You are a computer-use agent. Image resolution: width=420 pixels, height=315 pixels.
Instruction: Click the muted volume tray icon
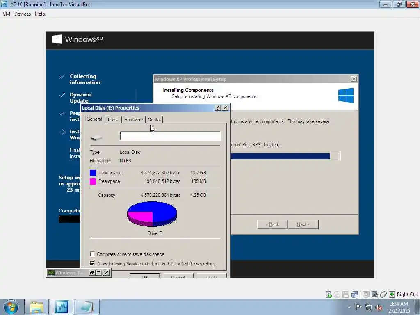[x=379, y=308]
